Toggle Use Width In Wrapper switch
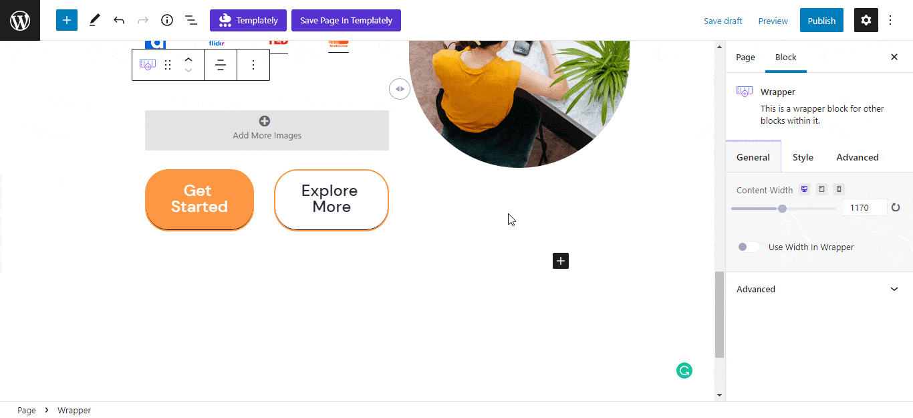 click(749, 247)
